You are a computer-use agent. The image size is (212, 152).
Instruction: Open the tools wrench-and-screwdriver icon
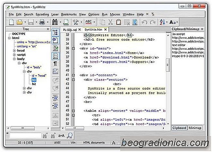76,22
